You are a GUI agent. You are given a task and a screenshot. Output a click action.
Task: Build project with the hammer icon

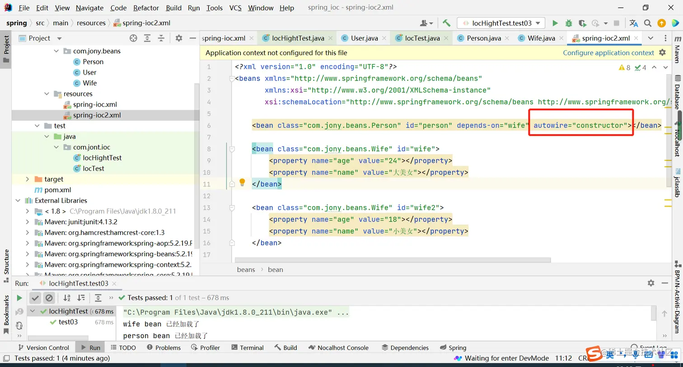(446, 23)
